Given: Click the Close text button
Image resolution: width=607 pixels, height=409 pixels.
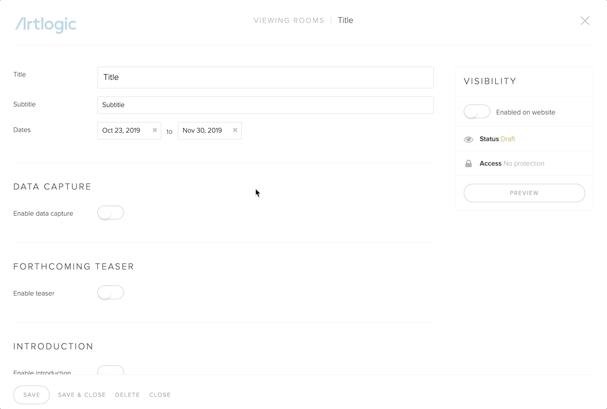Looking at the screenshot, I should pos(160,395).
